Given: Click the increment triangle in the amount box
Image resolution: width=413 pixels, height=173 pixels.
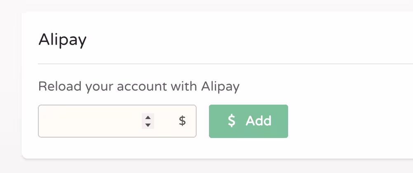Looking at the screenshot, I should (x=148, y=117).
